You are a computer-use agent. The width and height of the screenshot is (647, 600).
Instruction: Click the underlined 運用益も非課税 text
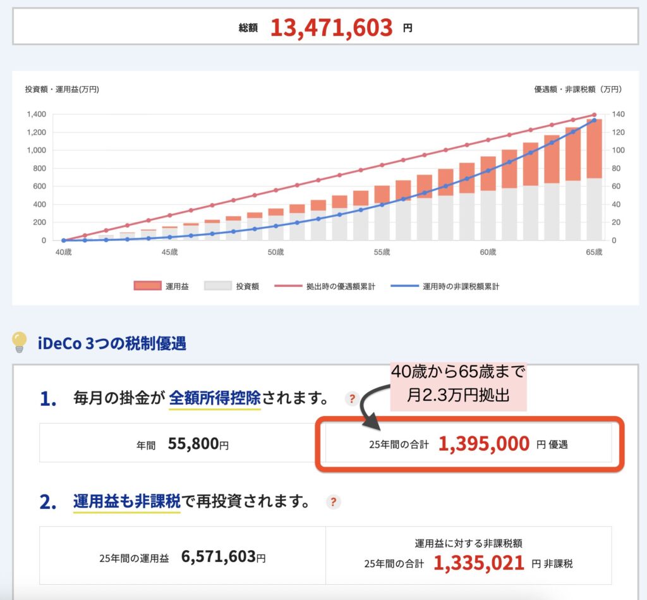126,502
